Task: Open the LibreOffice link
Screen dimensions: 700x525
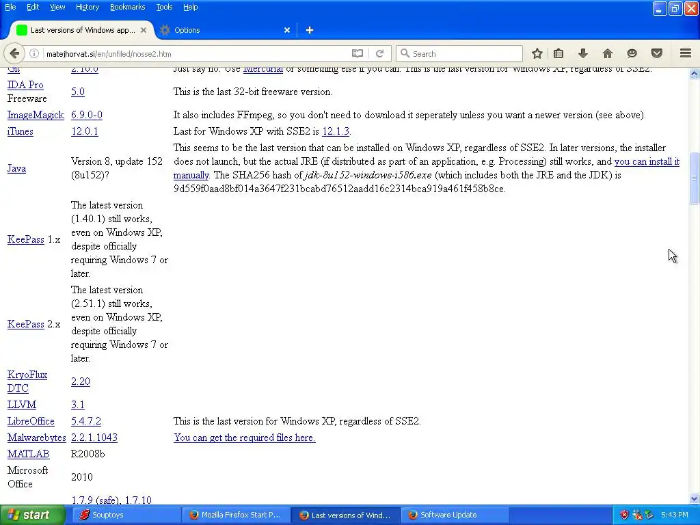Action: point(31,421)
